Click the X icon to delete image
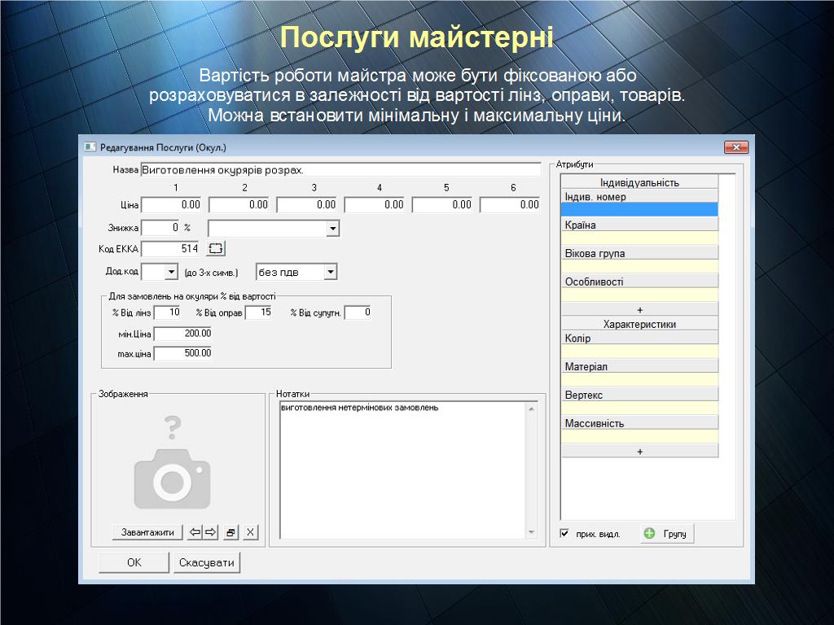This screenshot has height=625, width=834. pos(250,532)
